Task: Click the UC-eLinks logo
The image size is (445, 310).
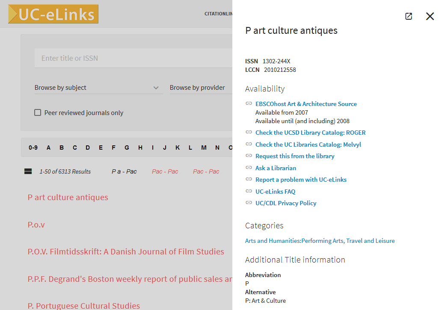Action: (53, 14)
